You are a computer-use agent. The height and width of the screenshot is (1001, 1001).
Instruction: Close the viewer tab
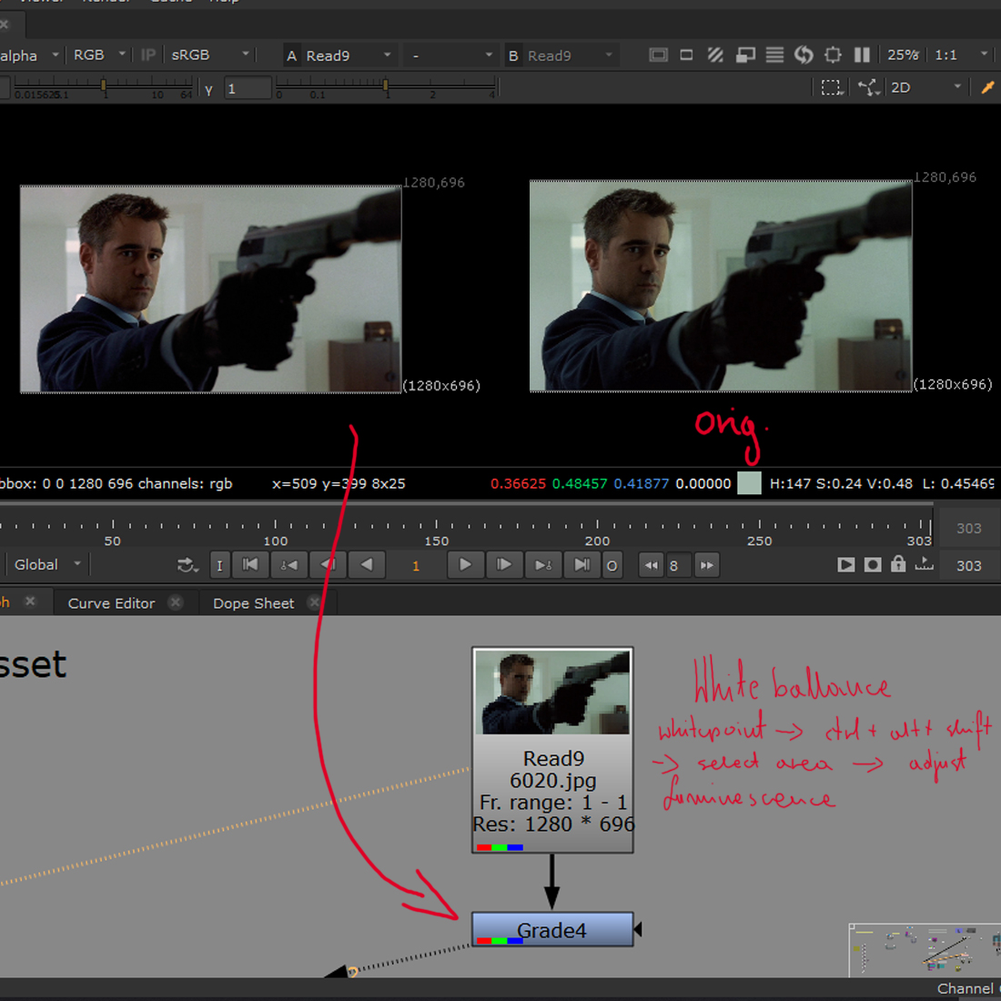tap(4, 25)
